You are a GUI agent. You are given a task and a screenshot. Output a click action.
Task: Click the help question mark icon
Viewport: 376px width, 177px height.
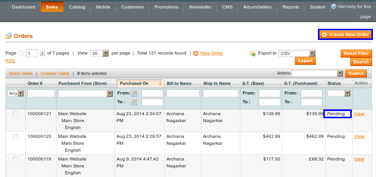[333, 7]
